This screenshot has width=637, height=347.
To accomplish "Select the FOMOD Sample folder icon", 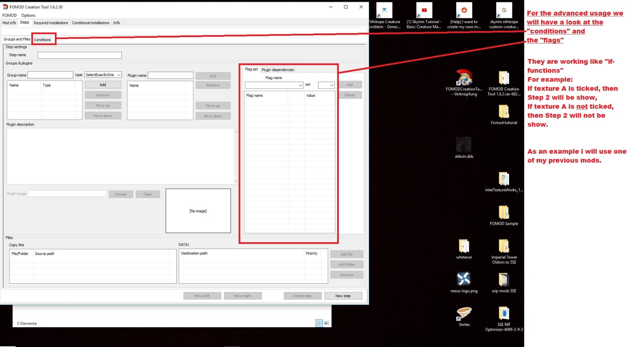I will [504, 212].
